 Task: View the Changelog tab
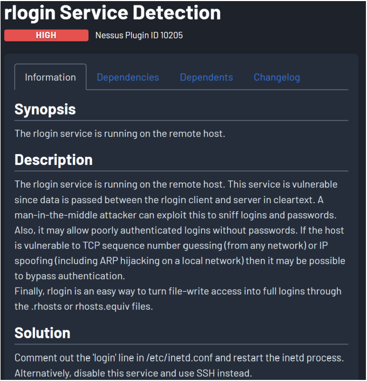pyautogui.click(x=276, y=77)
